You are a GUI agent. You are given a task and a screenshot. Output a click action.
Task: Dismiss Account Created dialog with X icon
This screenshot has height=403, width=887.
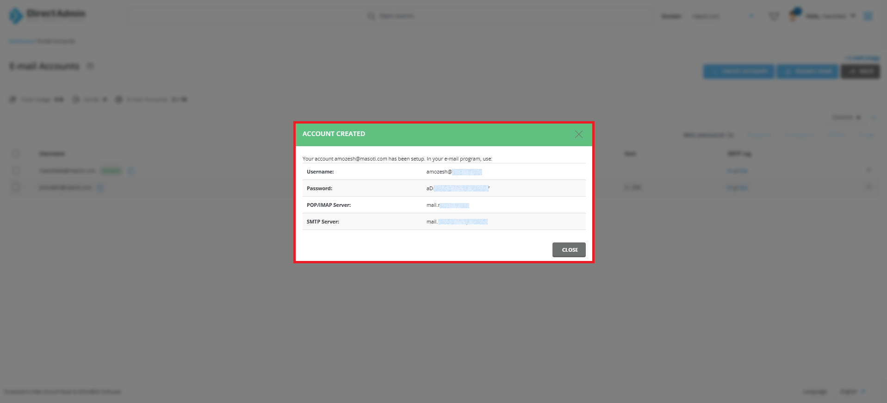(x=578, y=134)
